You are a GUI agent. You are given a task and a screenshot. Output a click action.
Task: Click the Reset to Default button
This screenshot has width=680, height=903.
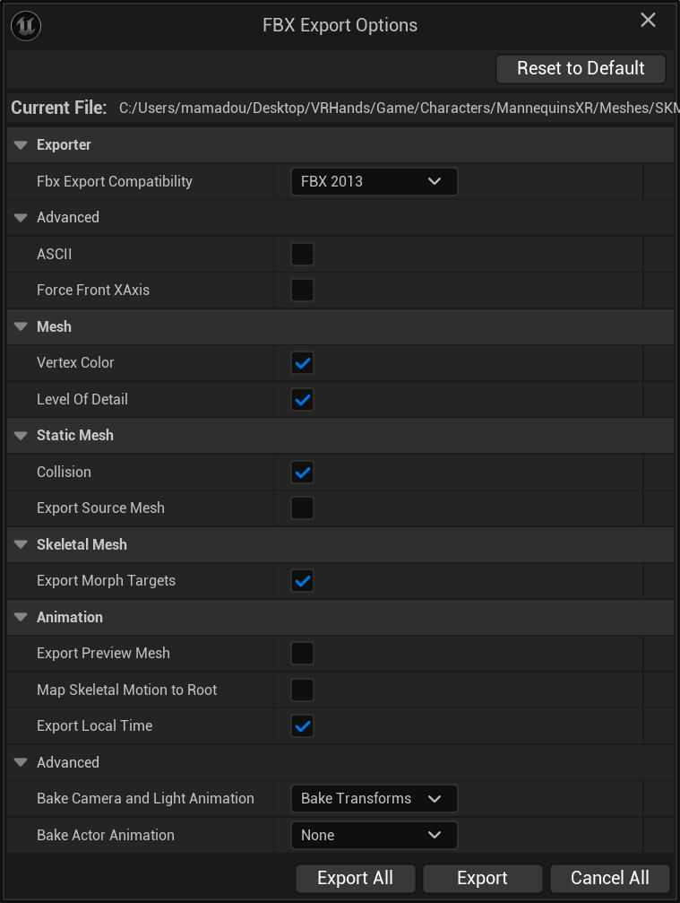point(581,68)
